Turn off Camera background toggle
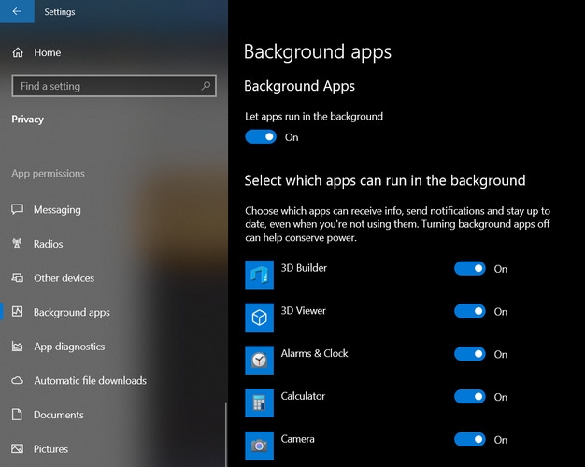Viewport: 585px width, 467px height. coord(470,440)
